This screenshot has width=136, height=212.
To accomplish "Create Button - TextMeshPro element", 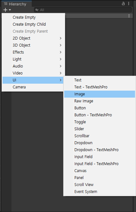I will [100, 115].
